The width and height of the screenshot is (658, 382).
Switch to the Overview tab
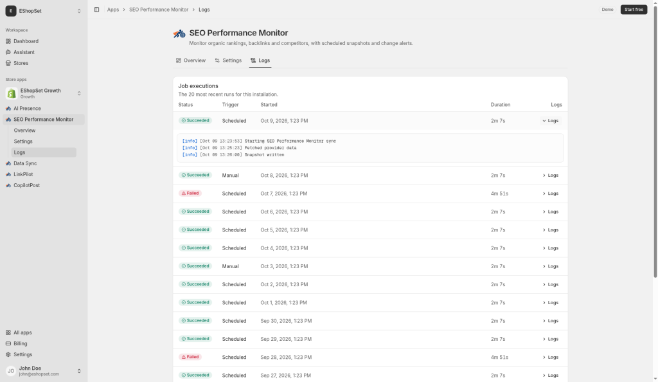point(191,60)
